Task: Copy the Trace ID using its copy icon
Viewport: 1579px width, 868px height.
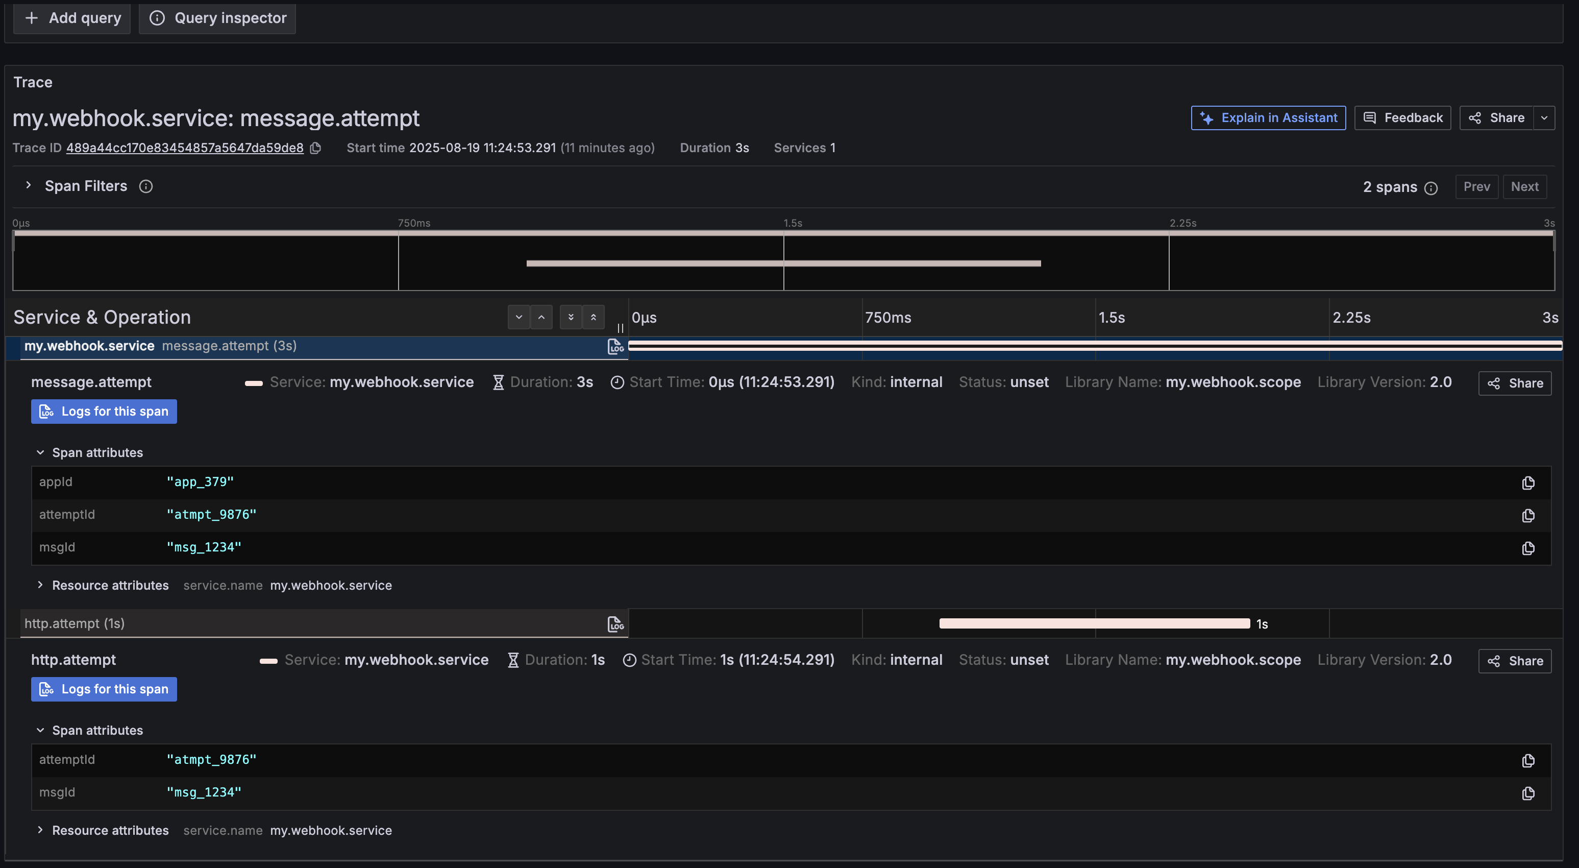Action: [316, 149]
